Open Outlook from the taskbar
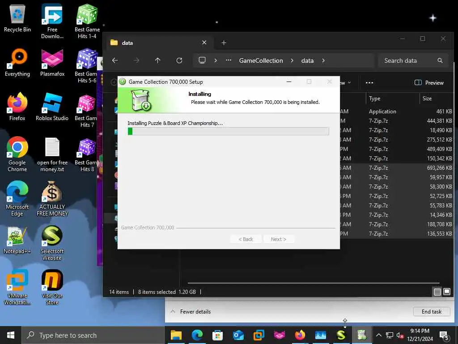 pyautogui.click(x=238, y=335)
